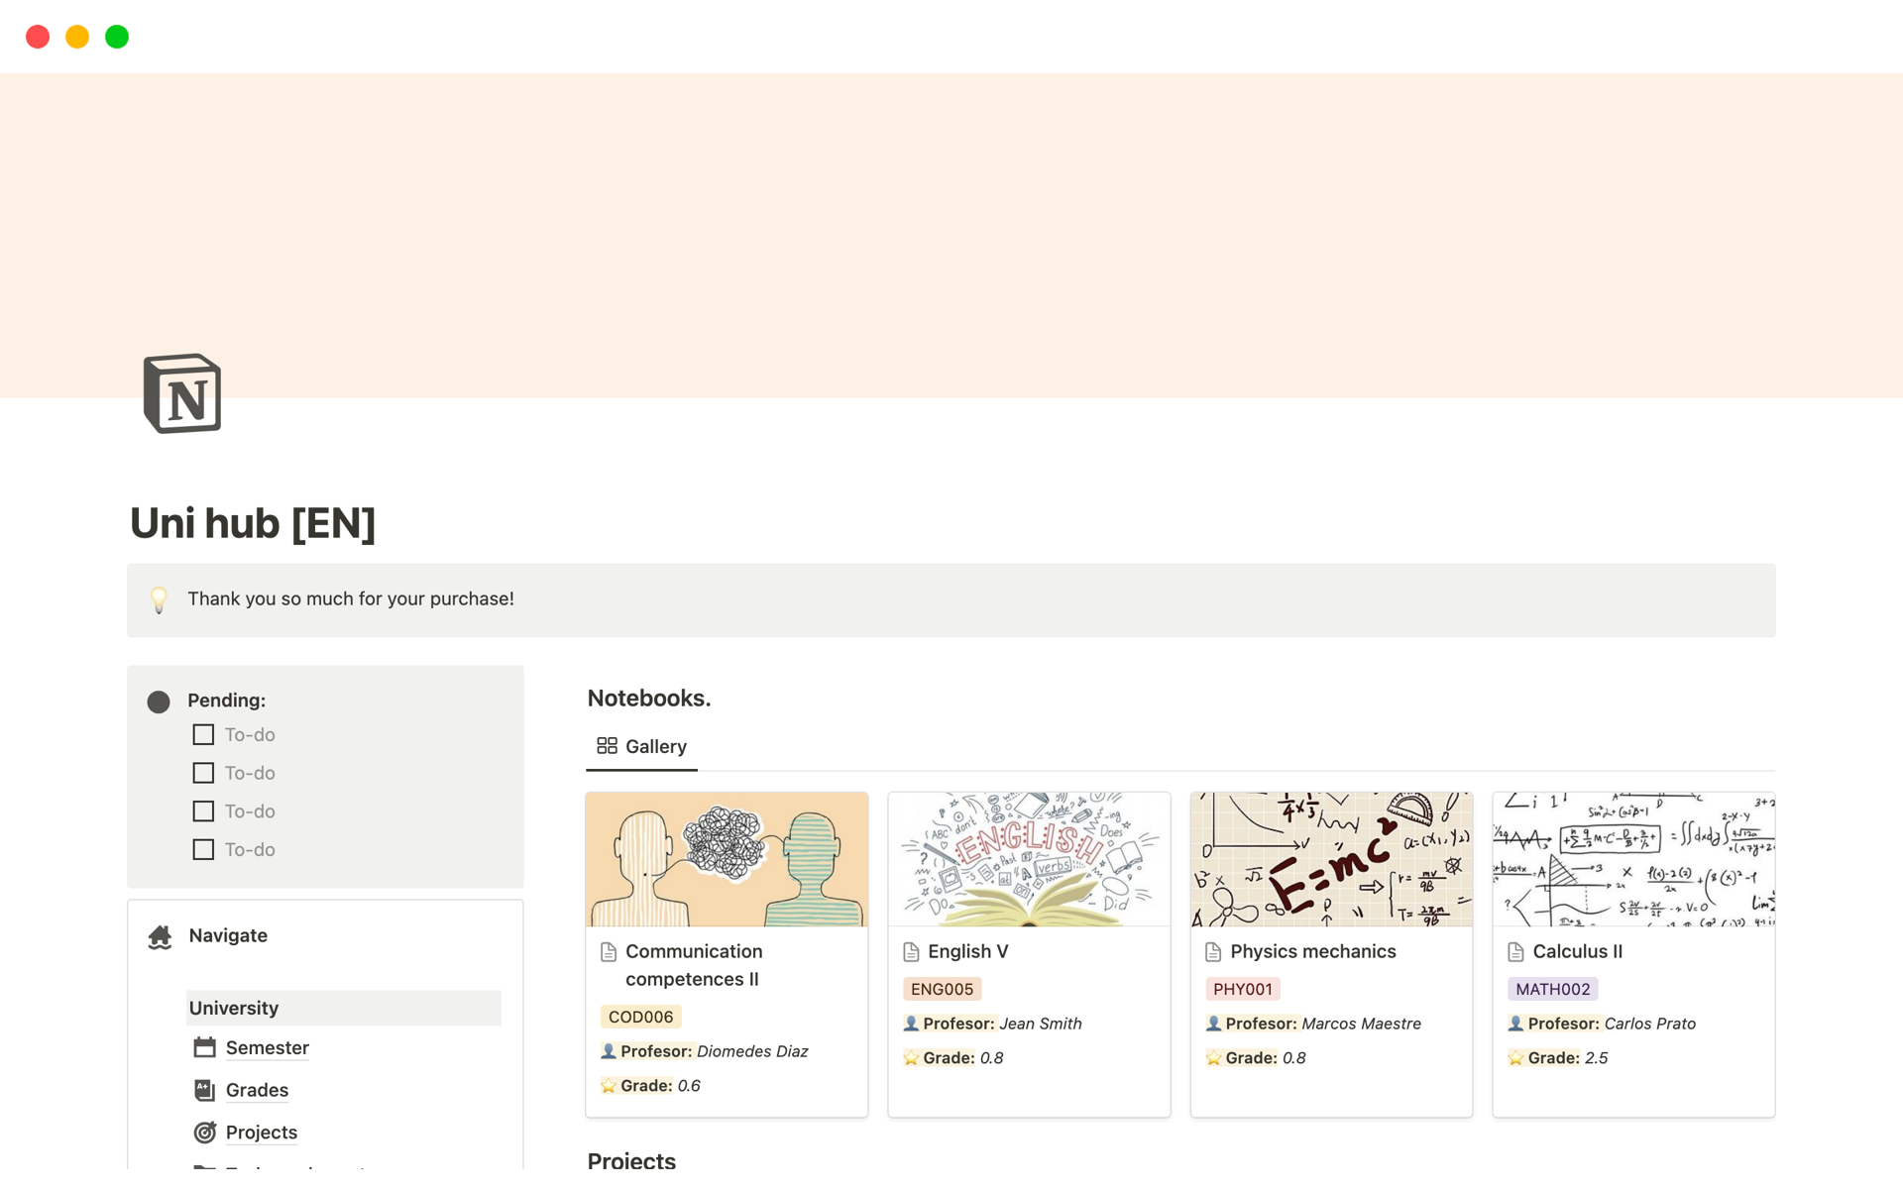Click the calendar icon beside Semester
Viewport: 1903px width, 1189px height.
pyautogui.click(x=205, y=1047)
